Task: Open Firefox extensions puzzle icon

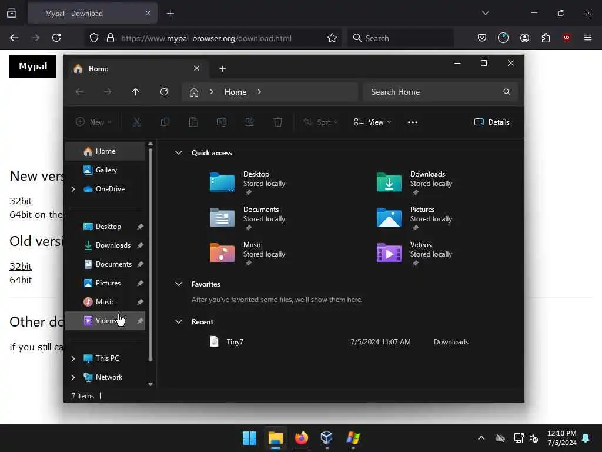Action: pyautogui.click(x=546, y=38)
